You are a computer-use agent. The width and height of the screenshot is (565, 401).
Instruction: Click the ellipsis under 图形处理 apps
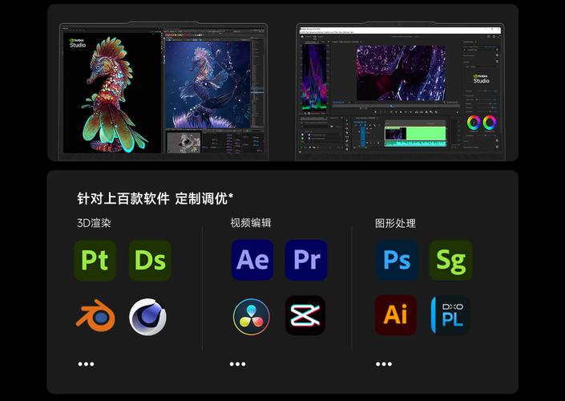[384, 364]
